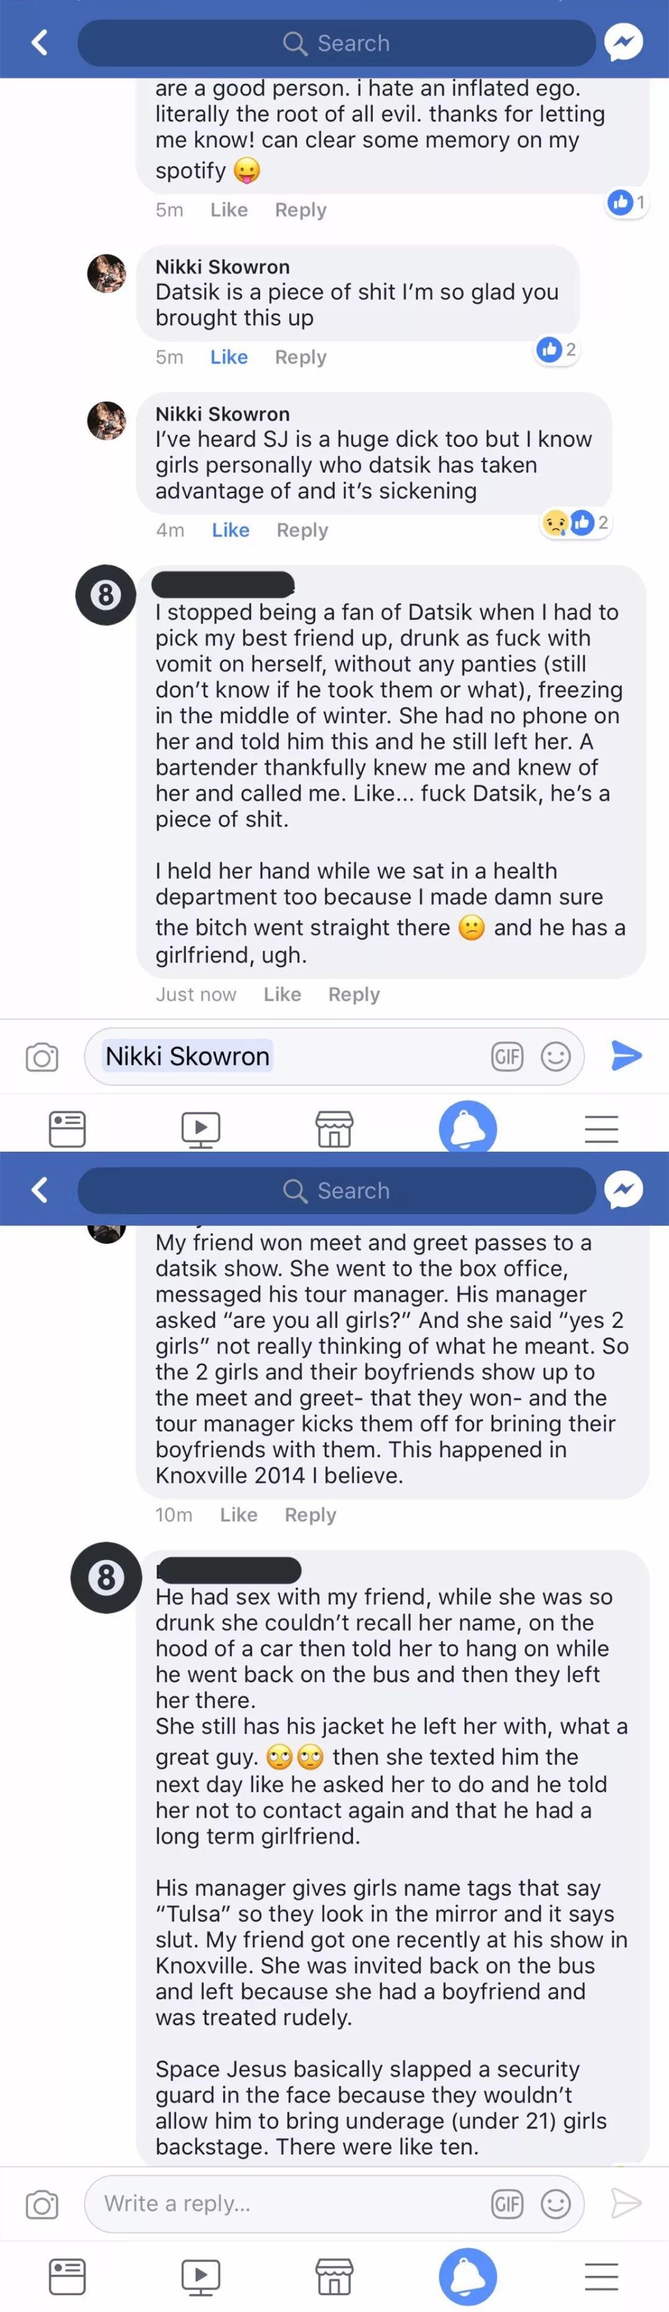The width and height of the screenshot is (669, 2312).
Task: Tap camera icon beside Nikki Skowron reply field
Action: tap(42, 1056)
